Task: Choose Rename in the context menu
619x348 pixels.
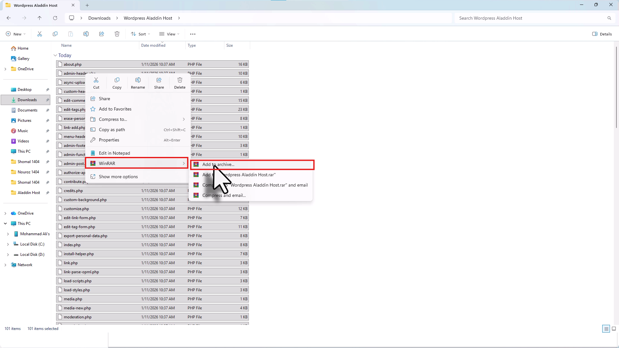Action: (138, 83)
